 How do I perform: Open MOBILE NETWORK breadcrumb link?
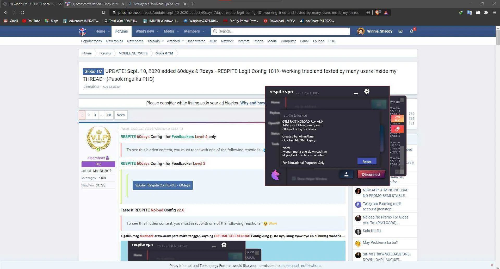[133, 53]
